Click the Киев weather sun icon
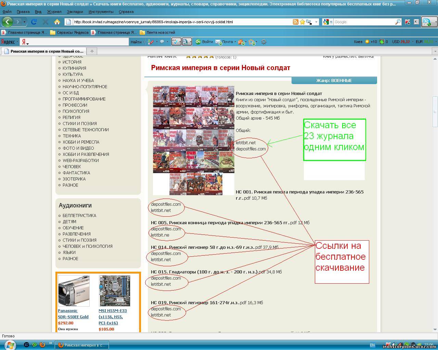 click(367, 42)
